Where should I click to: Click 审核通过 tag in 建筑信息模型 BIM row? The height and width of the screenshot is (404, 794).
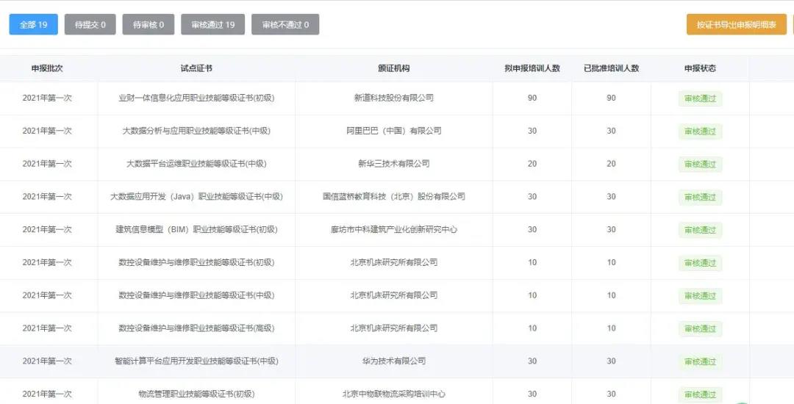click(701, 230)
